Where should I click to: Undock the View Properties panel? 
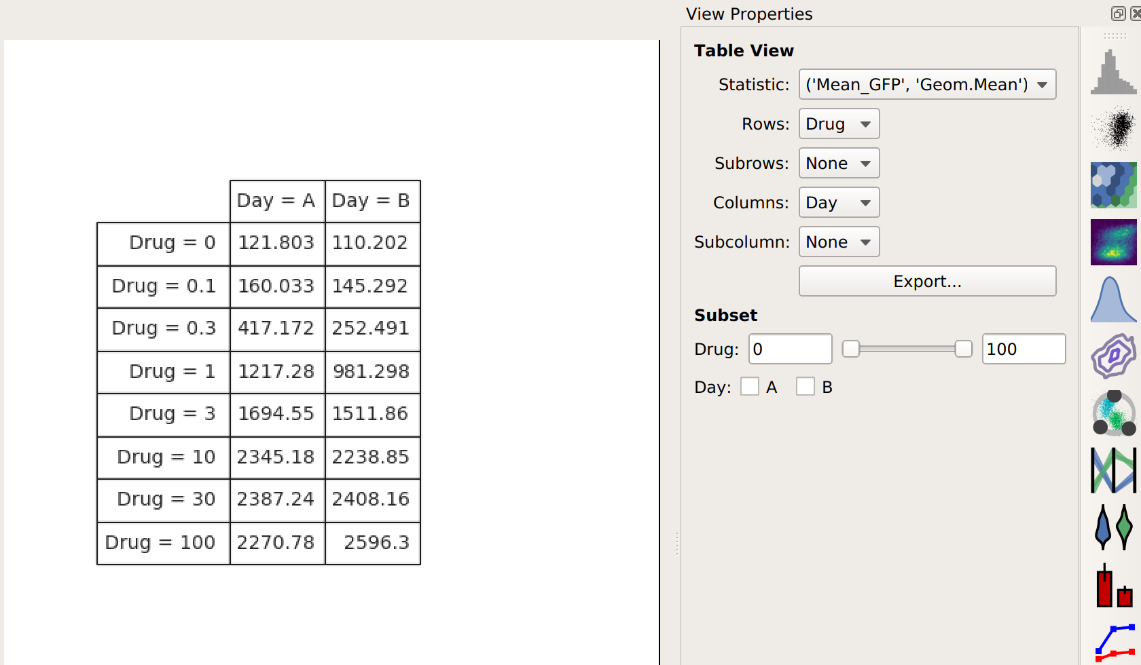(x=1118, y=14)
